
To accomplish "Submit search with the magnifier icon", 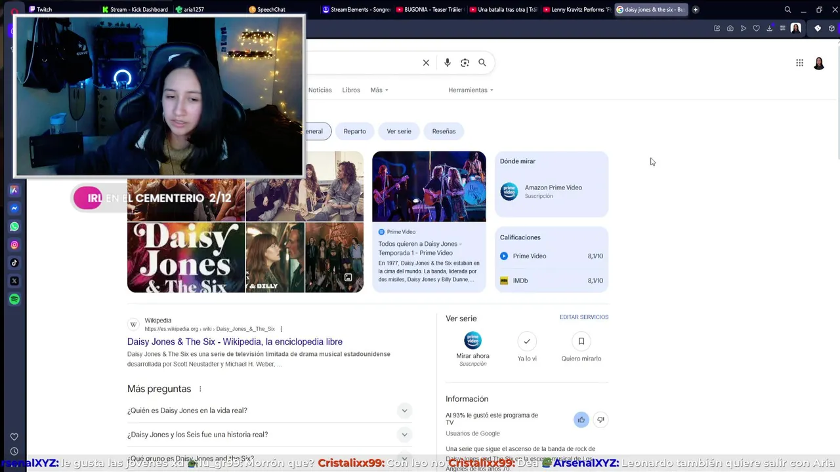I will (x=482, y=63).
